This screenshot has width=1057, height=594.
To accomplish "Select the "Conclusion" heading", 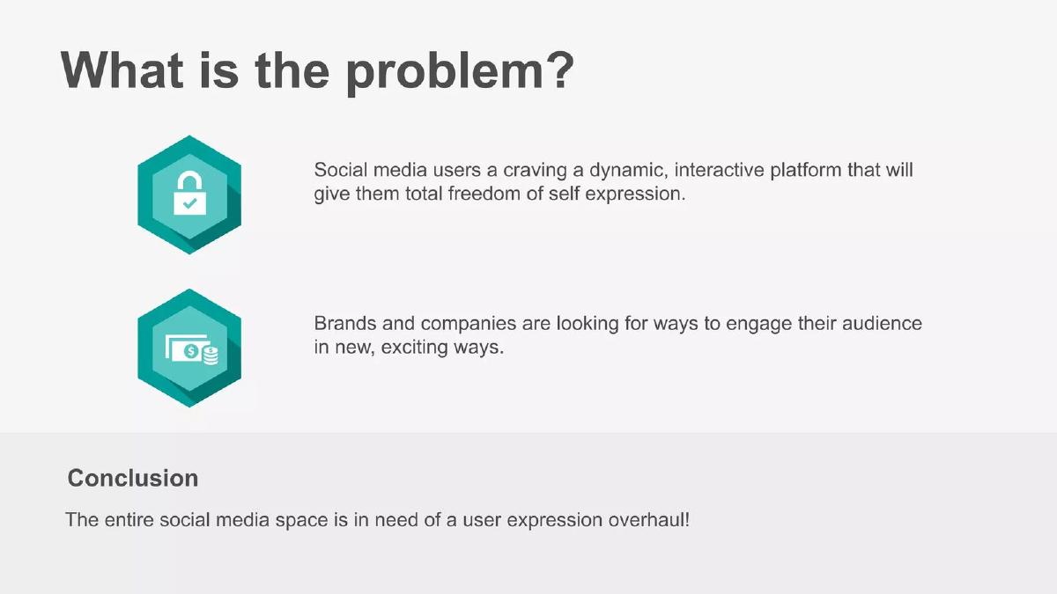I will [x=133, y=478].
